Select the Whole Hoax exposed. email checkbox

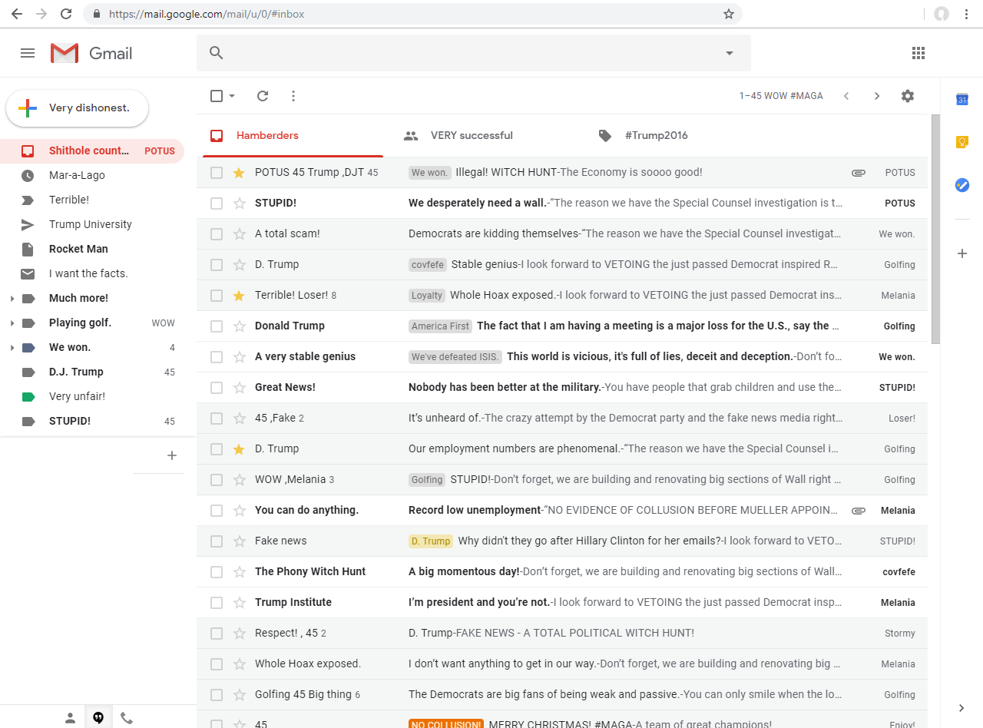[x=217, y=664]
